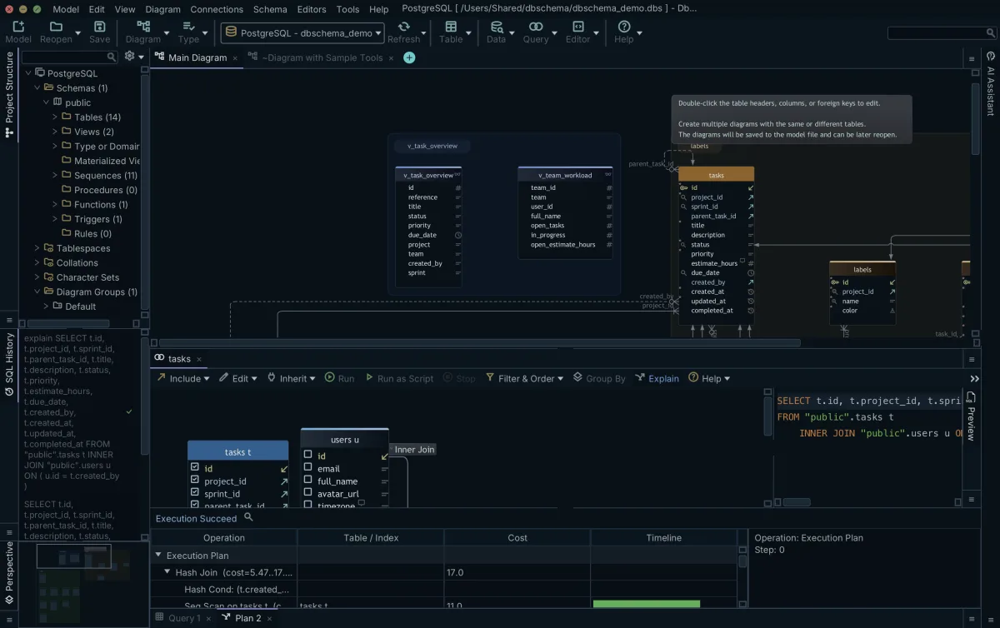The width and height of the screenshot is (1000, 628).
Task: Click the v_team_workload view header
Action: pyautogui.click(x=565, y=175)
